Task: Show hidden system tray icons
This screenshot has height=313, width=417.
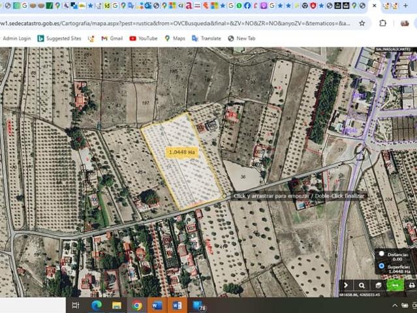Action: pyautogui.click(x=396, y=305)
